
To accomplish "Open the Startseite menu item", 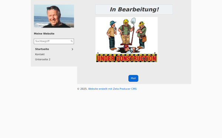I will (x=42, y=49).
